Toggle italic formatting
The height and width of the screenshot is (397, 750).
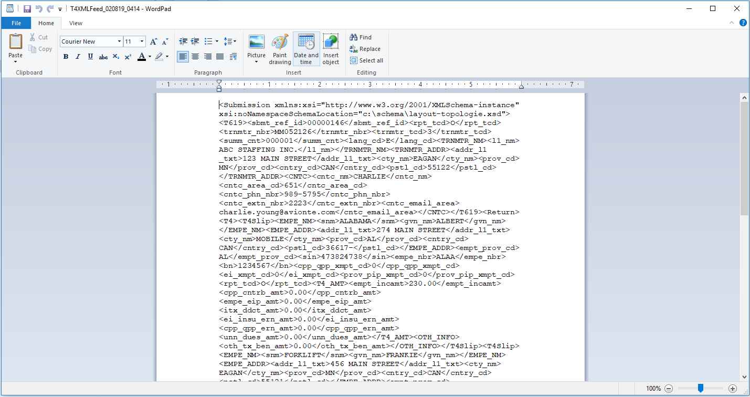click(x=78, y=57)
